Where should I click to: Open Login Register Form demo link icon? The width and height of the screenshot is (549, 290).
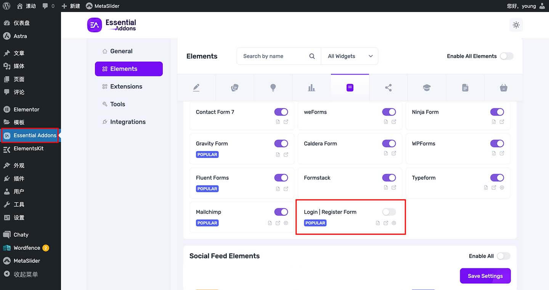(386, 223)
